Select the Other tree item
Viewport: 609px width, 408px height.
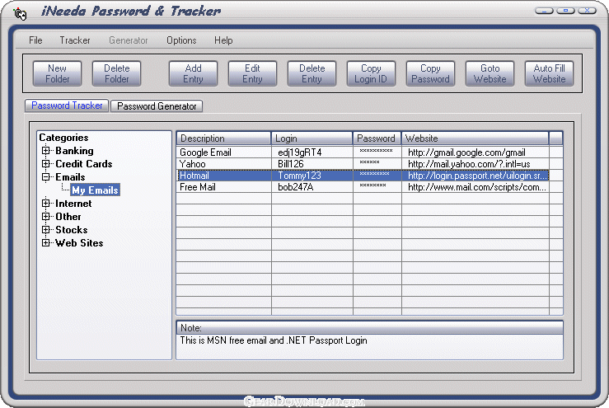(68, 217)
